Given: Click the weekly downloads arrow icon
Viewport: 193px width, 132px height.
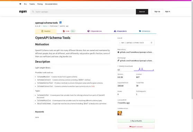Looking at the screenshot, I should click(118, 66).
